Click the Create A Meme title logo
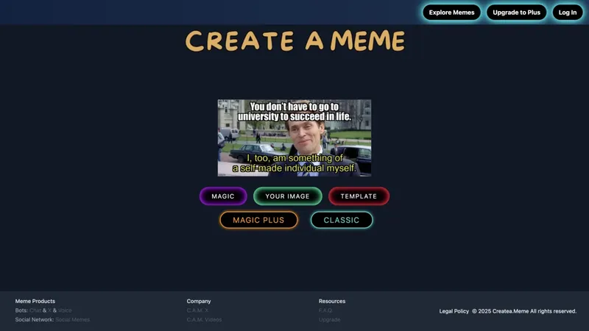This screenshot has height=331, width=589. pyautogui.click(x=294, y=41)
